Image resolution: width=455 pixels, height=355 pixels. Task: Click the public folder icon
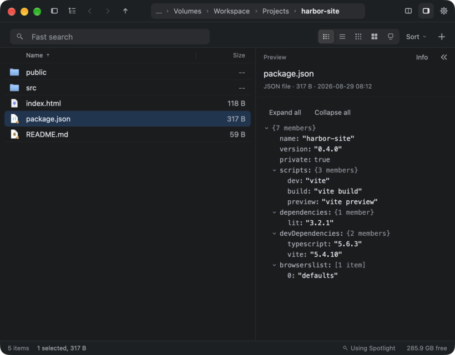[x=14, y=72]
